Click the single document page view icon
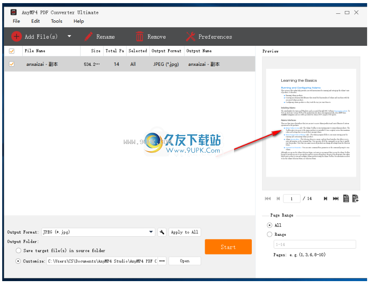The width and height of the screenshot is (368, 286). coord(346,198)
